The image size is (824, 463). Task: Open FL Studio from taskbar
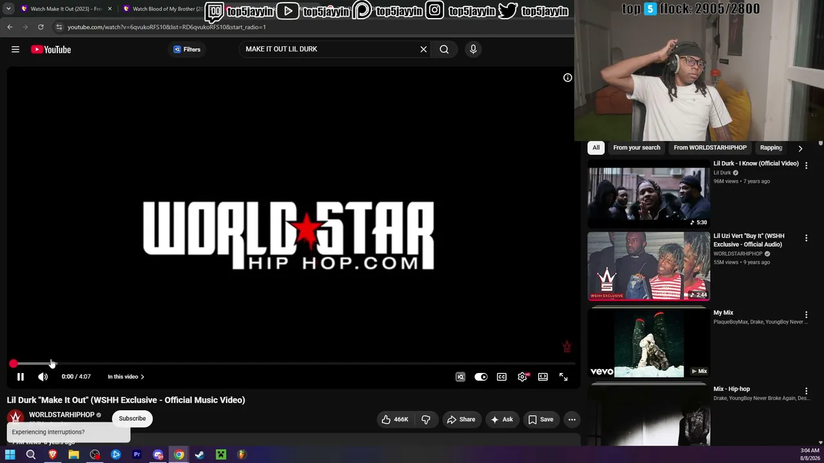(242, 455)
